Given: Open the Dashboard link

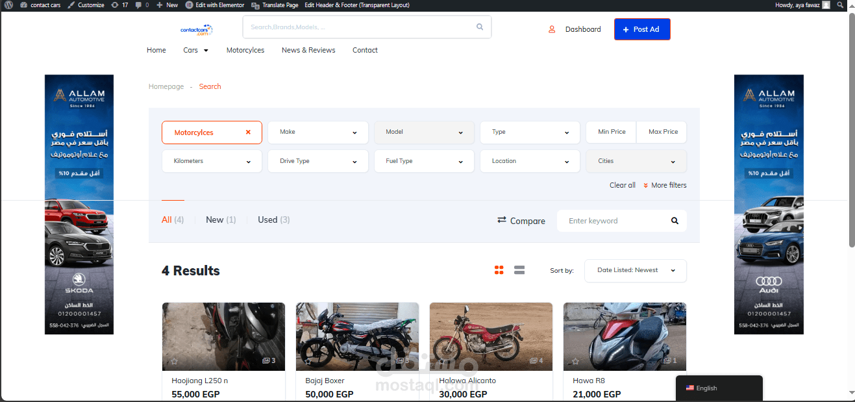Looking at the screenshot, I should pos(583,29).
